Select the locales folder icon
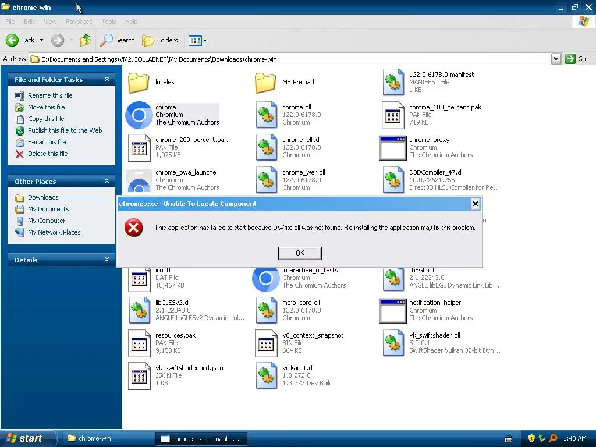This screenshot has width=596, height=447. (139, 83)
